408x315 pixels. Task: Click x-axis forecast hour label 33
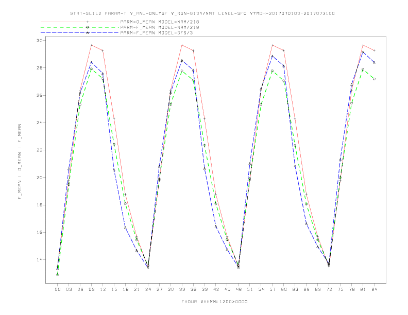click(x=182, y=289)
